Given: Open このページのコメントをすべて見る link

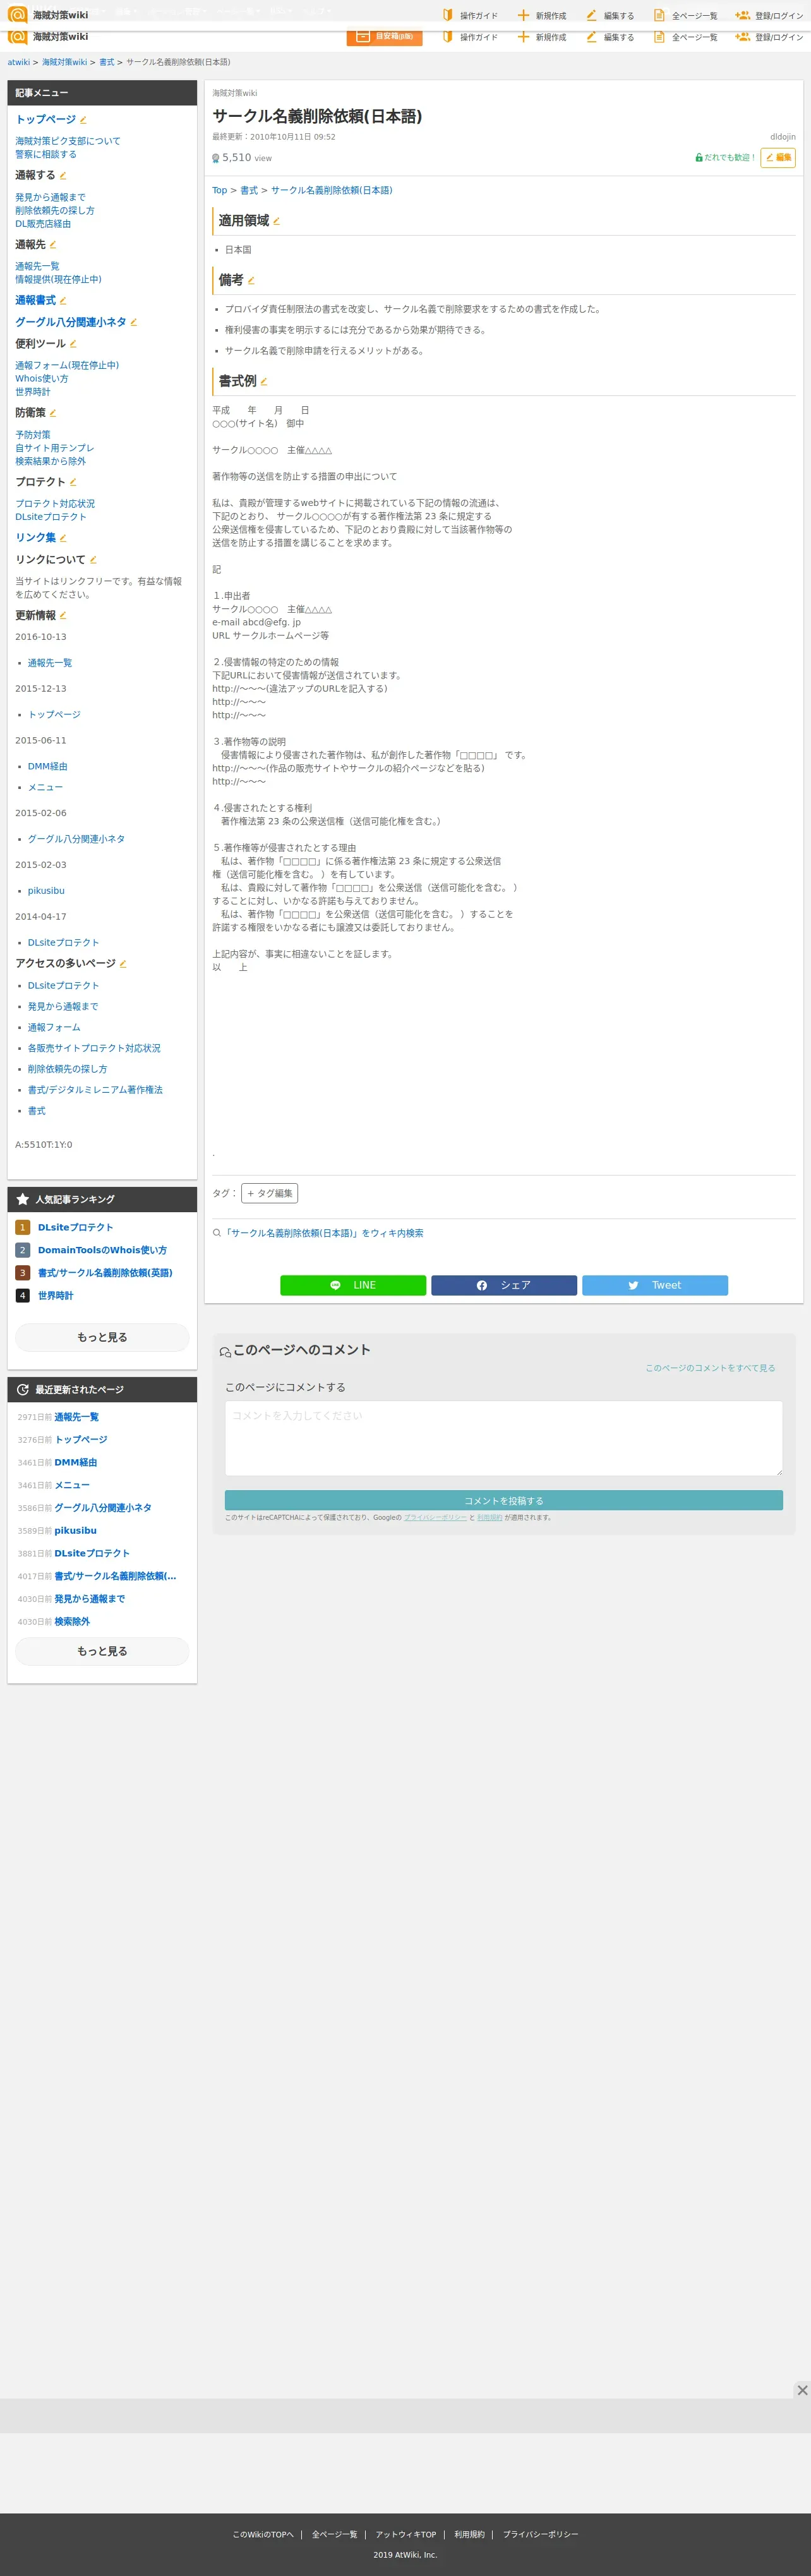Looking at the screenshot, I should (x=710, y=1368).
